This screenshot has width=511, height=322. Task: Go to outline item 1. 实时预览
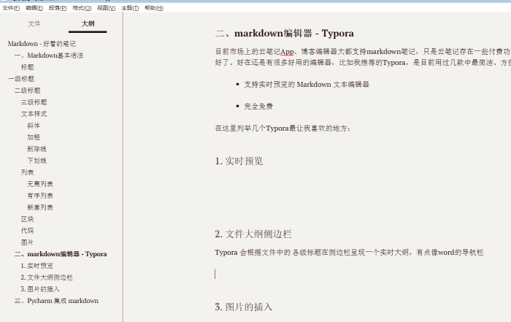pos(36,266)
